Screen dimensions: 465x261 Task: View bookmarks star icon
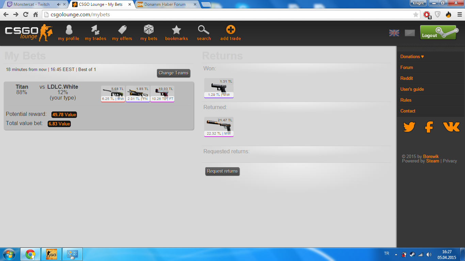pyautogui.click(x=176, y=33)
